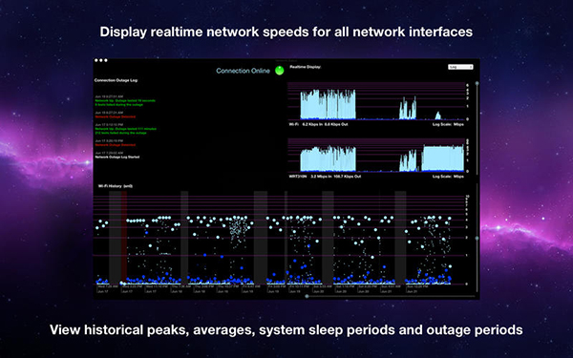Click the Wi-Fi '6.2 Kbps In' speed readout
Viewport: 573px width, 358px height.
(312, 124)
